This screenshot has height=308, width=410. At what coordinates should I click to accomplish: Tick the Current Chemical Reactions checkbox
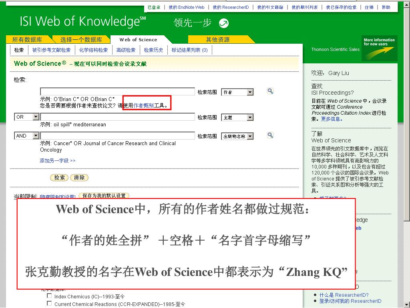49,303
